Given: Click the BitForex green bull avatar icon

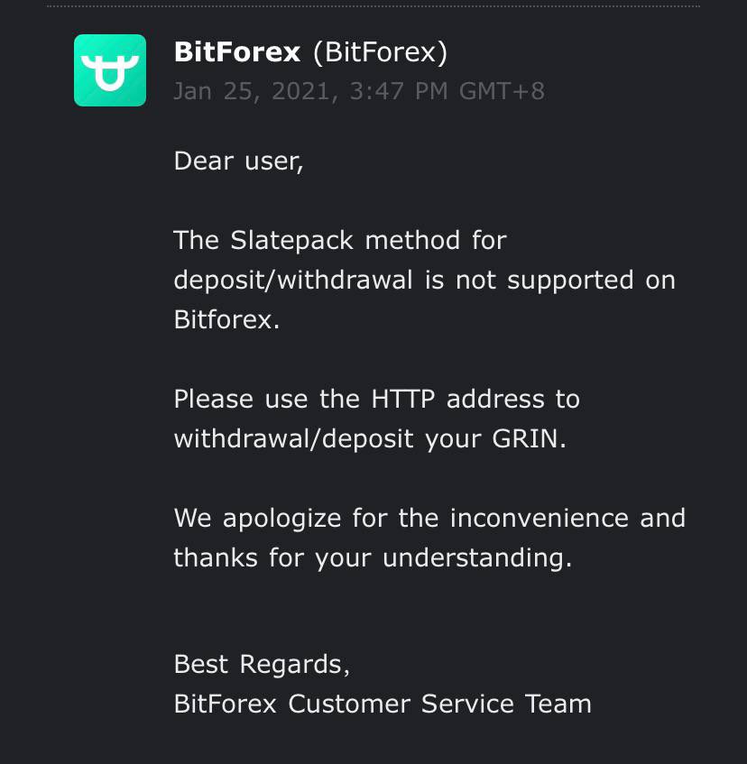Looking at the screenshot, I should pyautogui.click(x=110, y=70).
